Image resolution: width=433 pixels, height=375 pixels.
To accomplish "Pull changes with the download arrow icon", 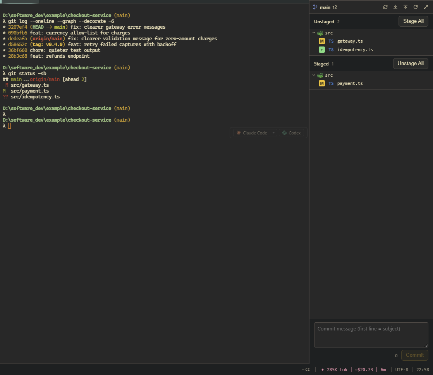I will (x=395, y=7).
